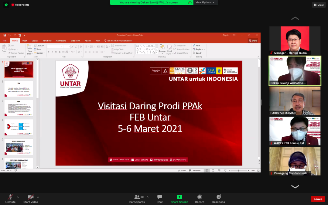Go to the Slide Show tab
The width and height of the screenshot is (328, 205).
76,41
